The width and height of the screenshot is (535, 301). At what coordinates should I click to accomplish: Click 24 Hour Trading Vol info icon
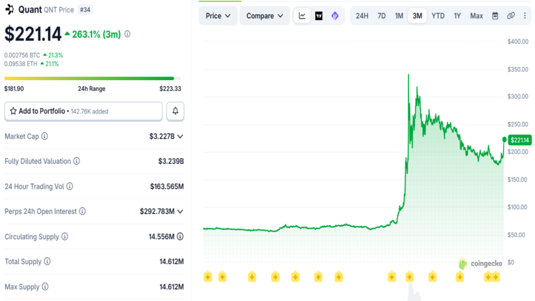(70, 186)
